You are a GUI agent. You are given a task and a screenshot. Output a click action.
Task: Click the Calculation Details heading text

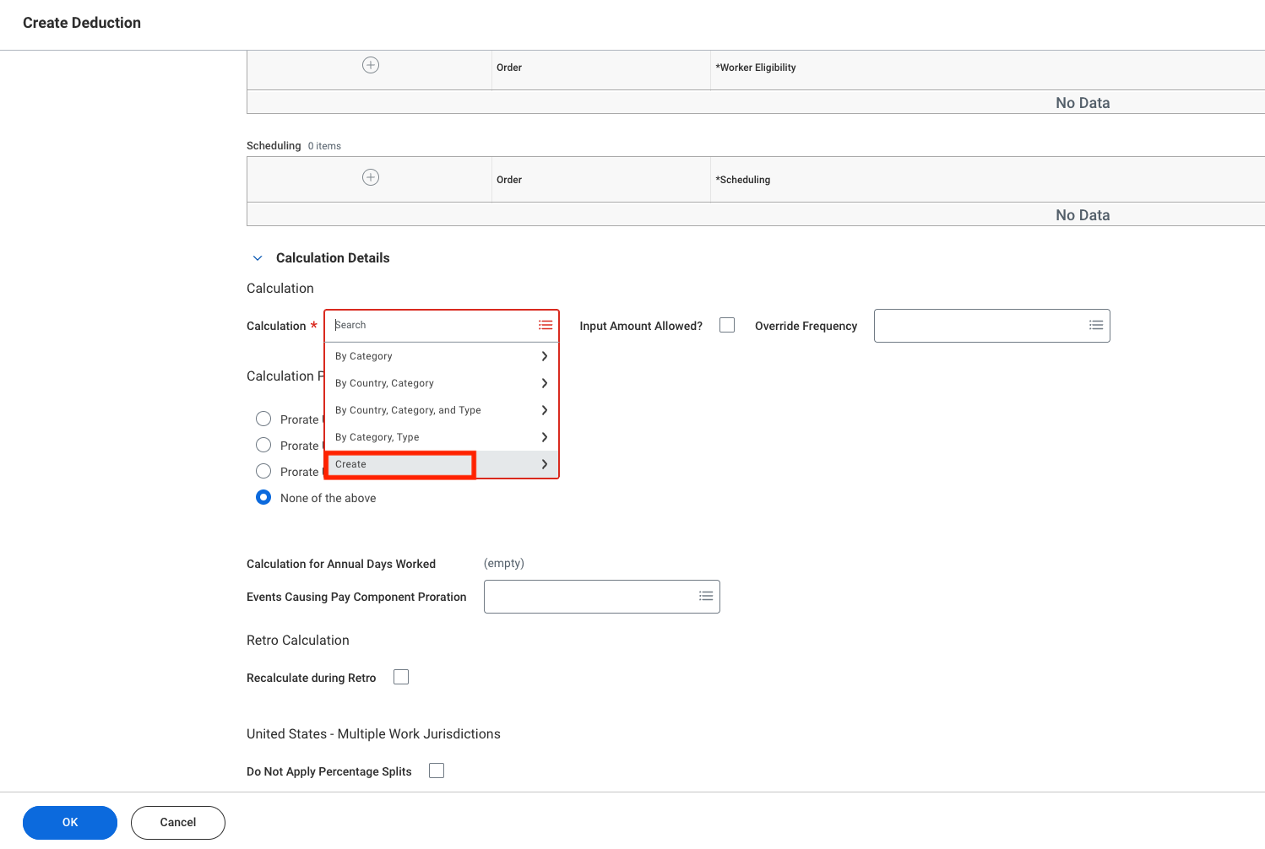click(x=333, y=258)
